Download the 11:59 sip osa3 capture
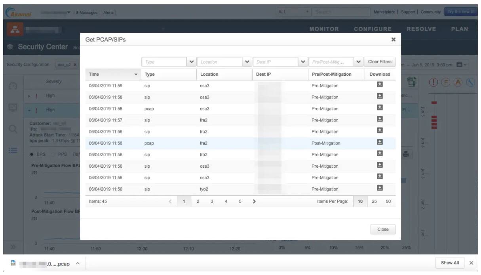Screen dimensions: 481x275 click(380, 85)
